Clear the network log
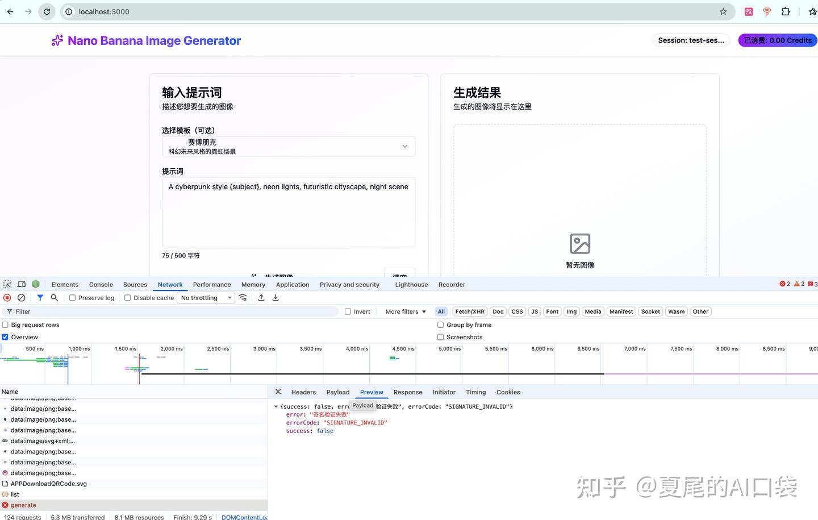This screenshot has width=818, height=520. [22, 297]
